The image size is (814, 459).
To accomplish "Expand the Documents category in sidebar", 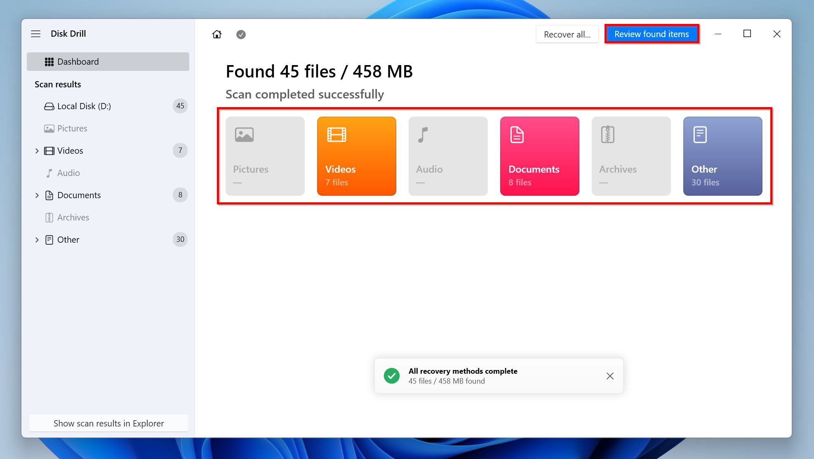I will pyautogui.click(x=37, y=195).
